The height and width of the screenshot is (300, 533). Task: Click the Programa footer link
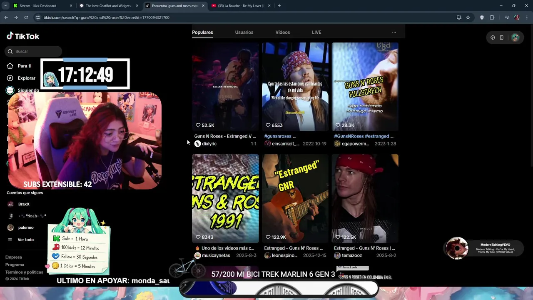[15, 265]
